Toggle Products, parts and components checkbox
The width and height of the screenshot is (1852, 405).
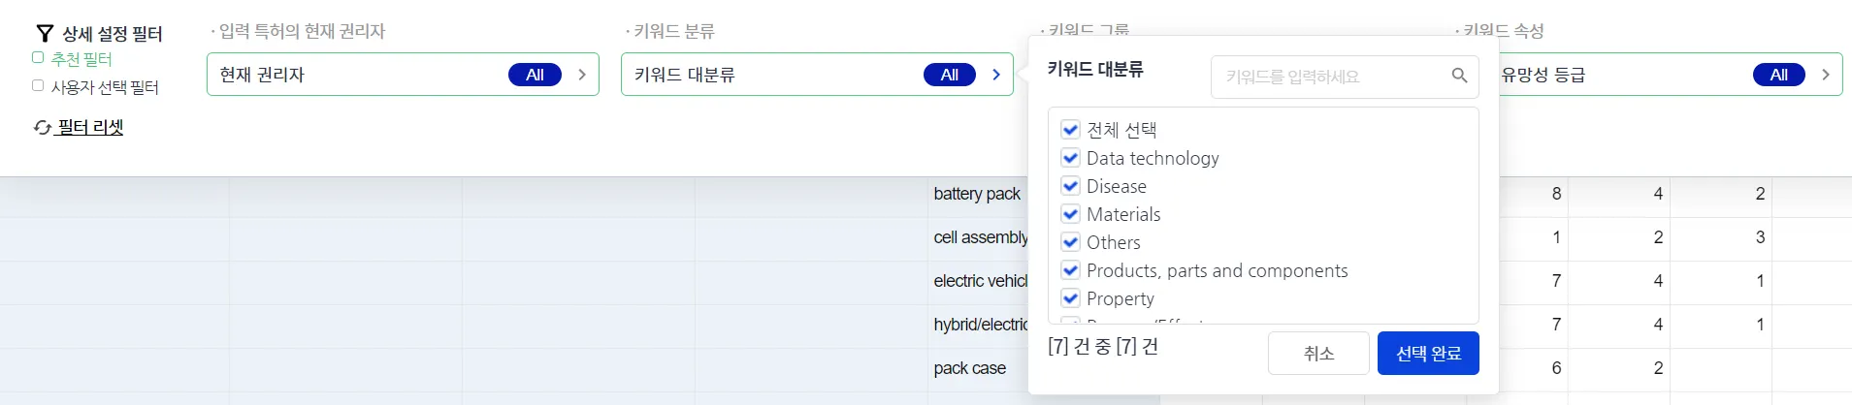click(x=1071, y=270)
